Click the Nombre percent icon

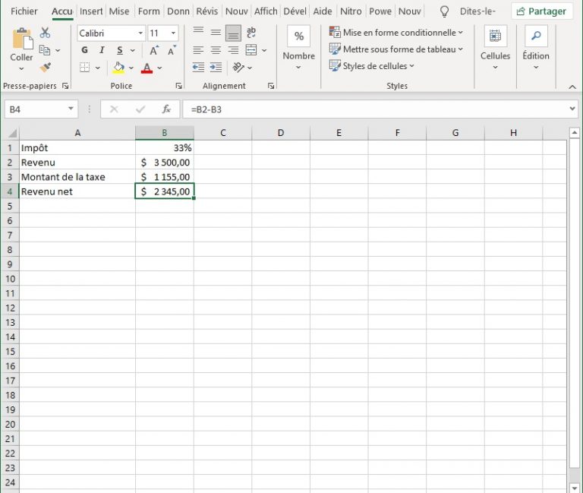point(298,36)
